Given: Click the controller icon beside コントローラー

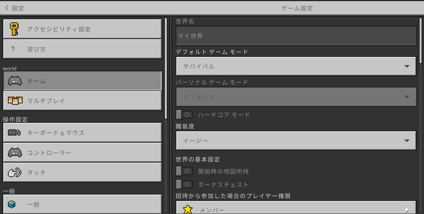Looking at the screenshot, I should coord(15,153).
